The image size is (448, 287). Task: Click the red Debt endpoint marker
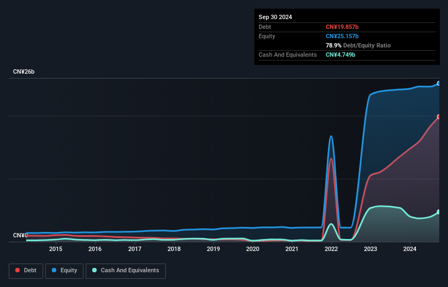439,117
